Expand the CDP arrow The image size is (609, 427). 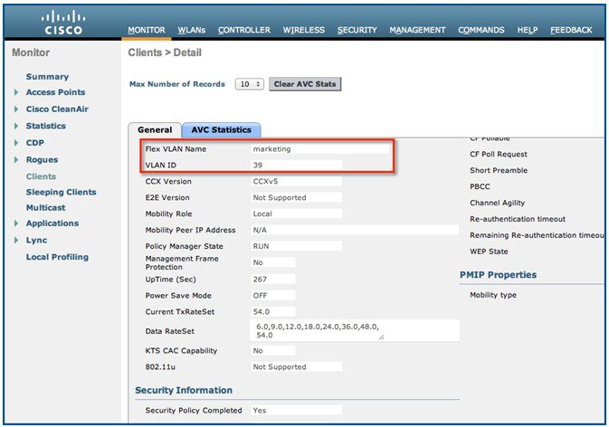click(x=16, y=143)
